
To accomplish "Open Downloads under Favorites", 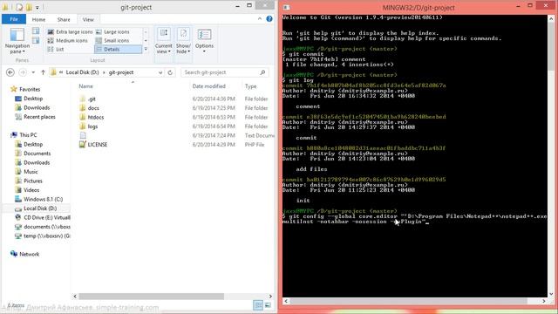I will tap(37, 107).
